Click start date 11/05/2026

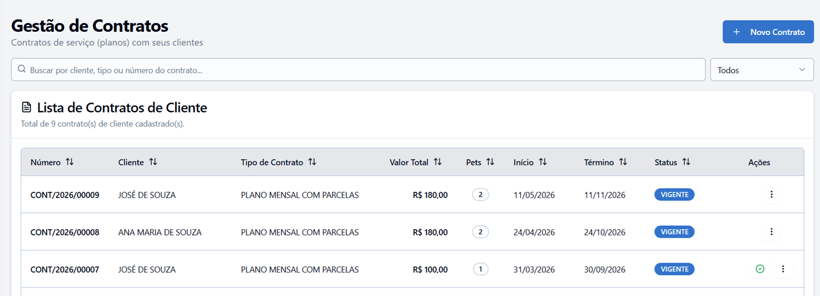tap(534, 195)
